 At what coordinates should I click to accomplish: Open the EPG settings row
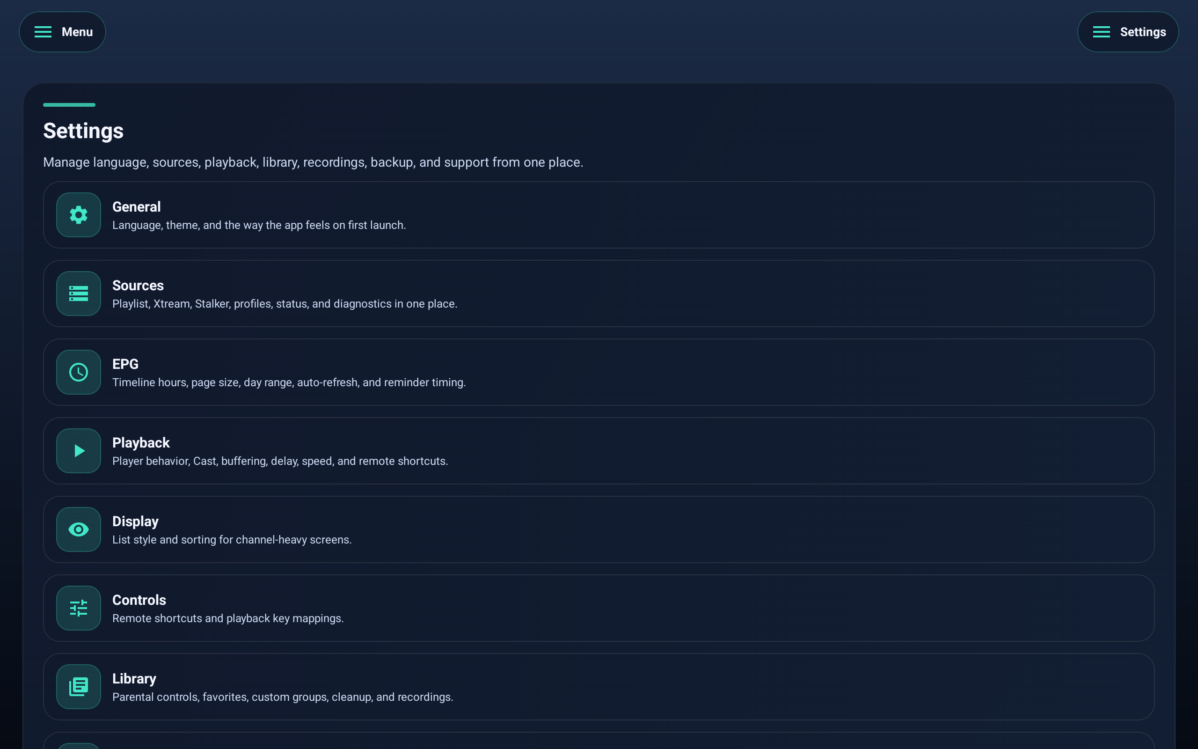click(599, 372)
